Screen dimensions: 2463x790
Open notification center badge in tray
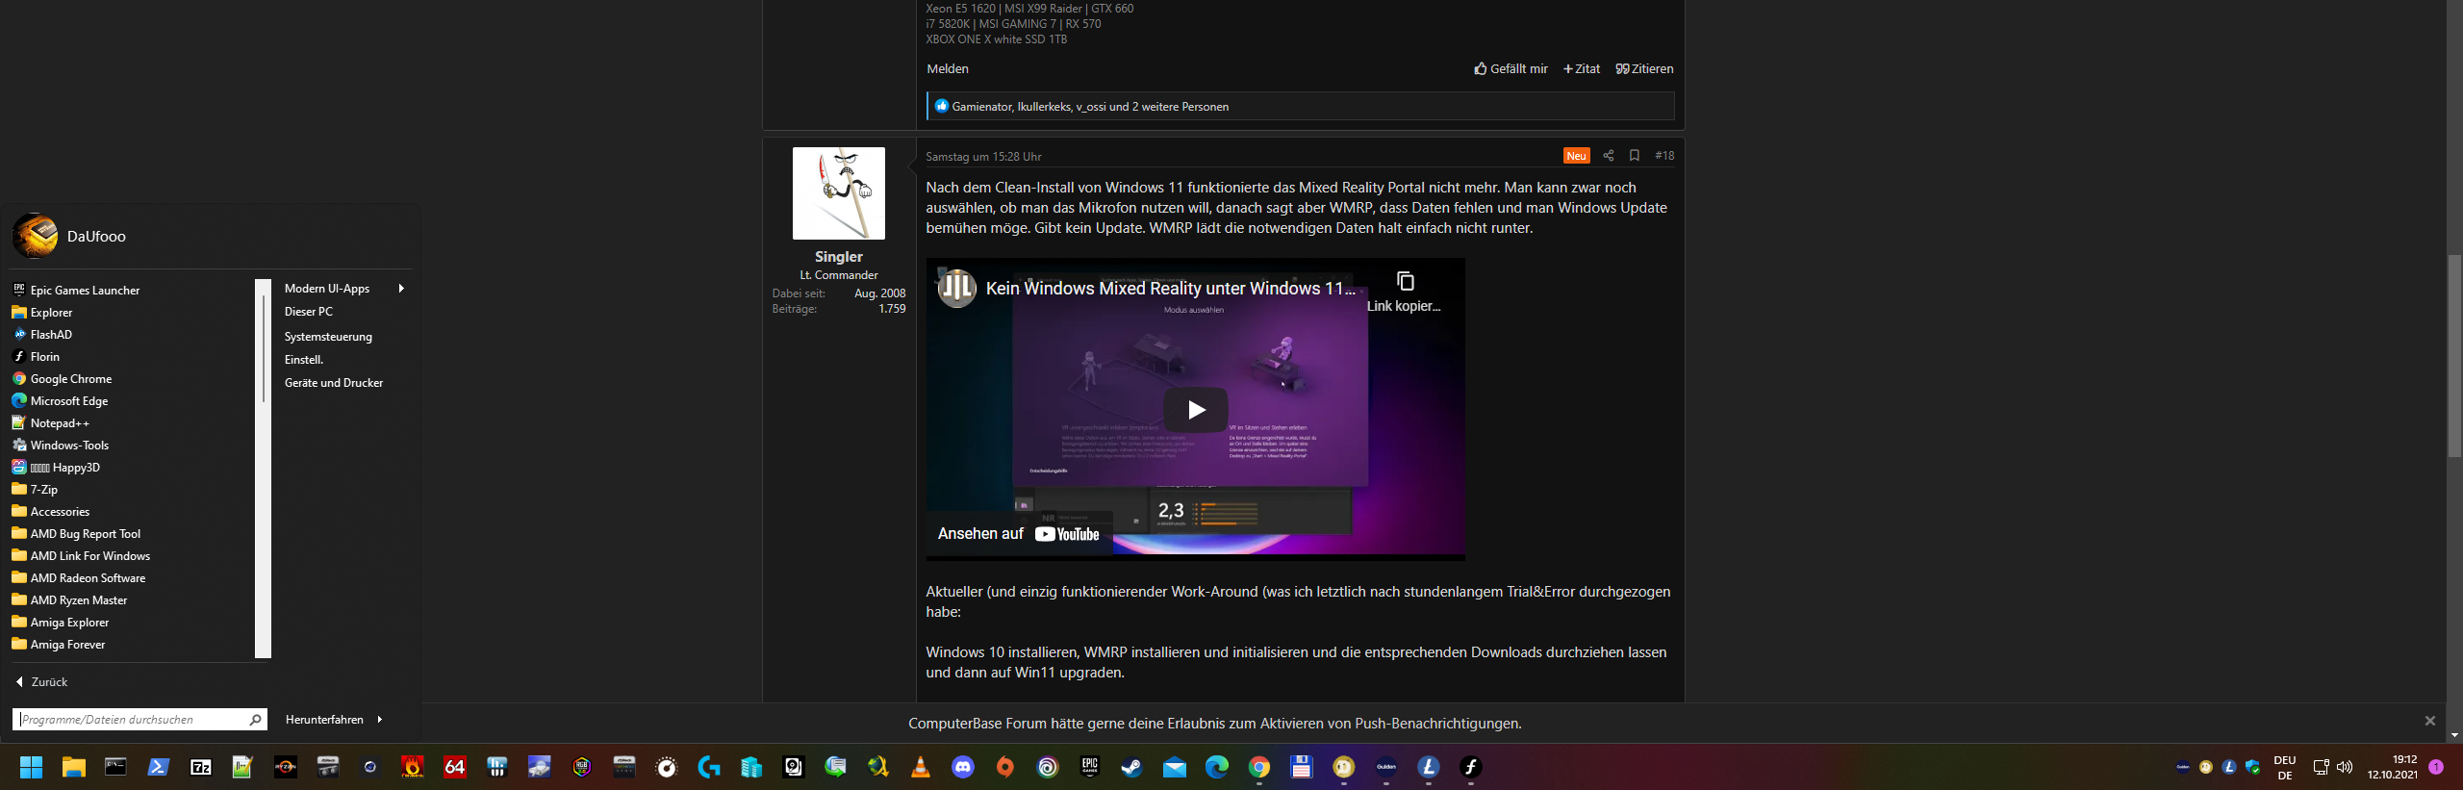(2436, 767)
